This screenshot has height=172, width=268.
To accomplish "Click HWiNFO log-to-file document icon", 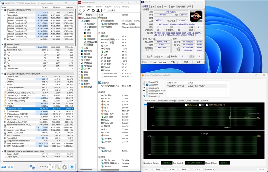I will point(57,167).
